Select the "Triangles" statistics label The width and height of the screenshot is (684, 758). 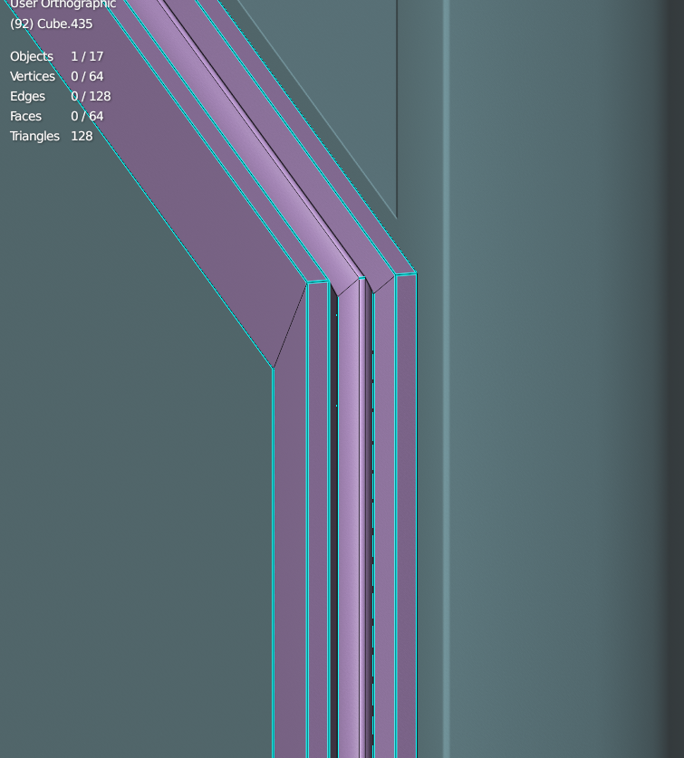[34, 137]
